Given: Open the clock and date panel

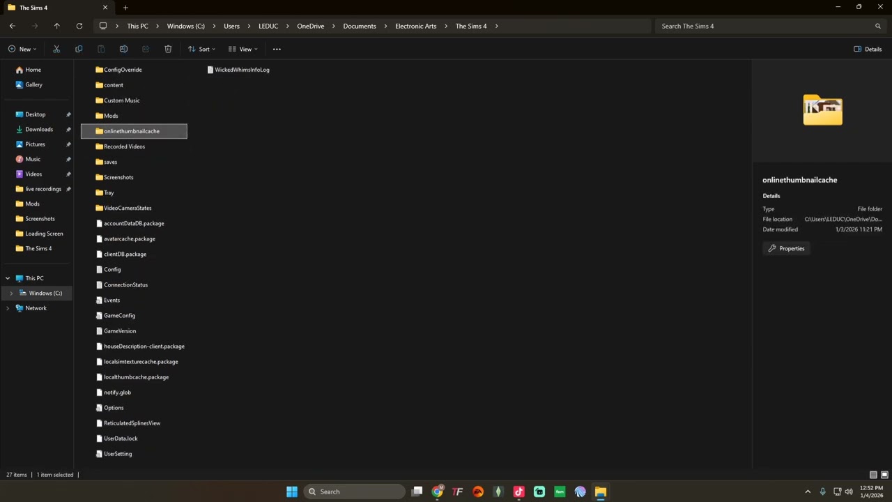Looking at the screenshot, I should [871, 492].
